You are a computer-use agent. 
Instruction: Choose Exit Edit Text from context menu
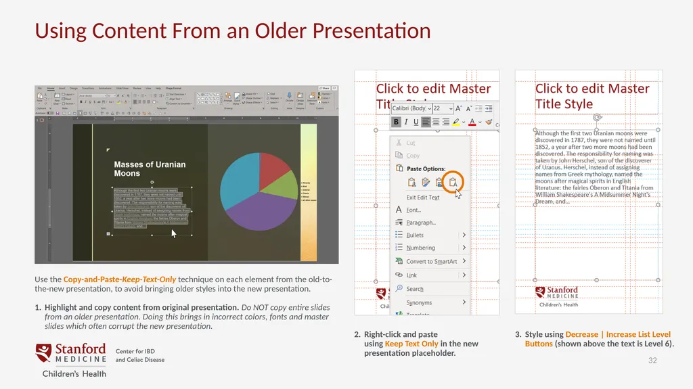coord(422,197)
